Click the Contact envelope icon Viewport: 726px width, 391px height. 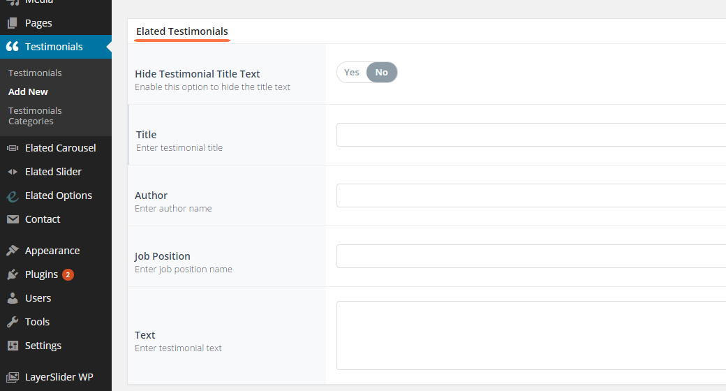coord(13,219)
